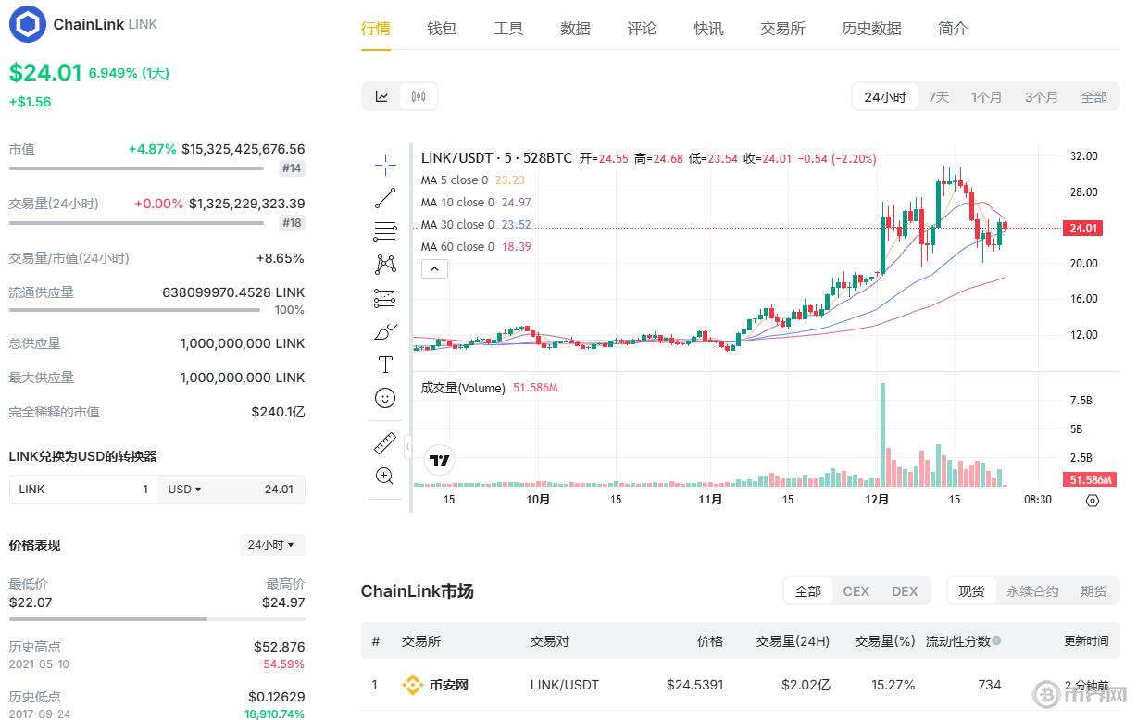Show 永续合约 perpetual markets

coord(1032,591)
